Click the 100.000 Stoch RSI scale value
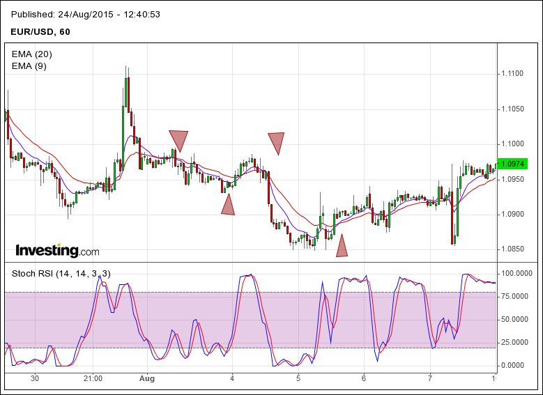 [x=517, y=274]
